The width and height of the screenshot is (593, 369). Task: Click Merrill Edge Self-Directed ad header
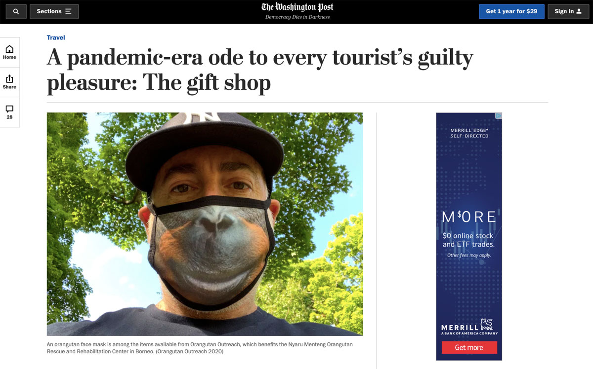[x=469, y=133]
